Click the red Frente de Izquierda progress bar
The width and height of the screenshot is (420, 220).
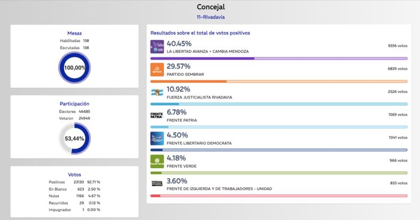(279, 196)
